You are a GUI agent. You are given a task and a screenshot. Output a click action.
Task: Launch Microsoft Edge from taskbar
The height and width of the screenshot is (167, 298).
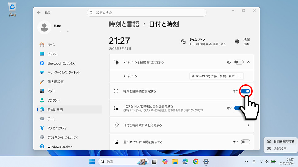(x=185, y=161)
